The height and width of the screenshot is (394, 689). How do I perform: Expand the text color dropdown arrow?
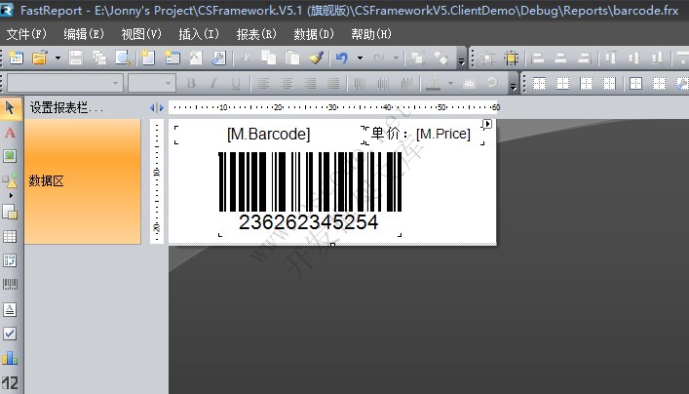[x=450, y=83]
